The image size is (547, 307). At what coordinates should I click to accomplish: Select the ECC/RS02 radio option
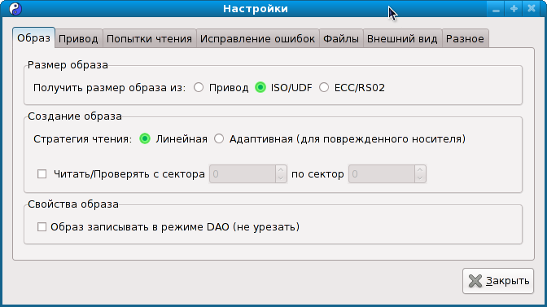[324, 87]
